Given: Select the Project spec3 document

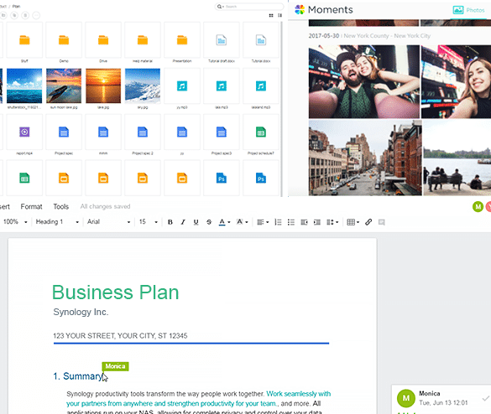Looking at the screenshot, I should [222, 132].
